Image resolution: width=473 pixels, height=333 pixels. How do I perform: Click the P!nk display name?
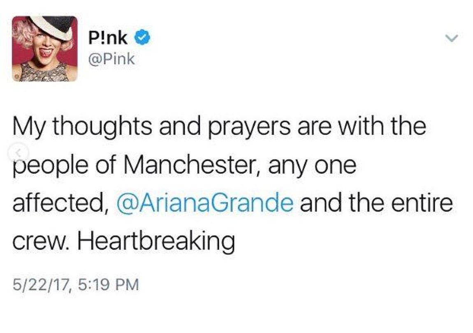pos(107,36)
